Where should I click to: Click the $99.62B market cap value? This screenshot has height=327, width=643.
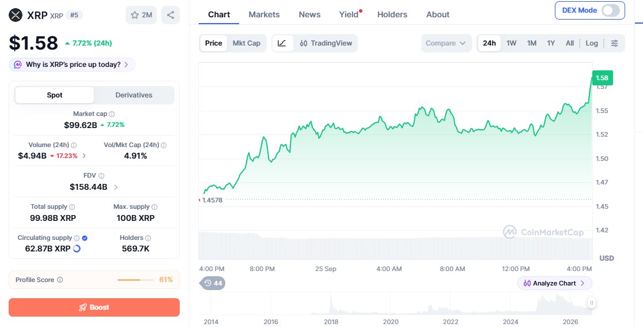pos(81,125)
